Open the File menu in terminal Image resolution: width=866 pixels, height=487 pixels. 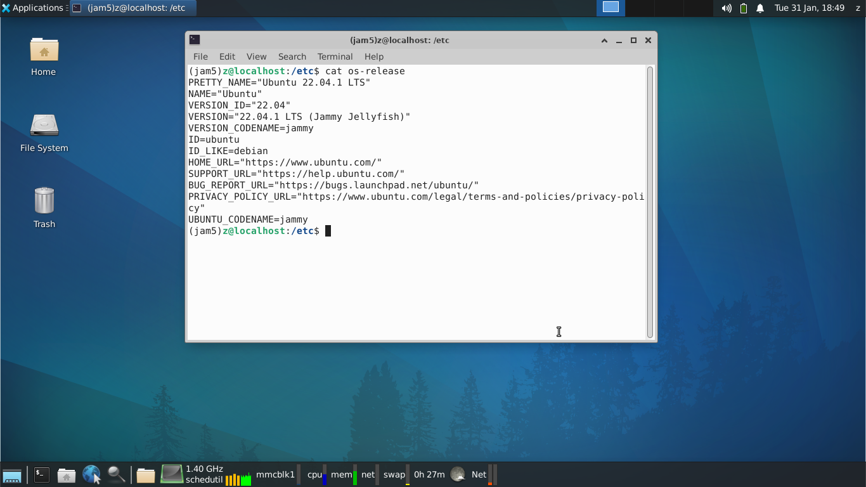pyautogui.click(x=200, y=56)
